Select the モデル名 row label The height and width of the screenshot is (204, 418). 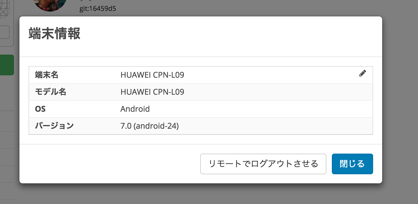coord(51,92)
